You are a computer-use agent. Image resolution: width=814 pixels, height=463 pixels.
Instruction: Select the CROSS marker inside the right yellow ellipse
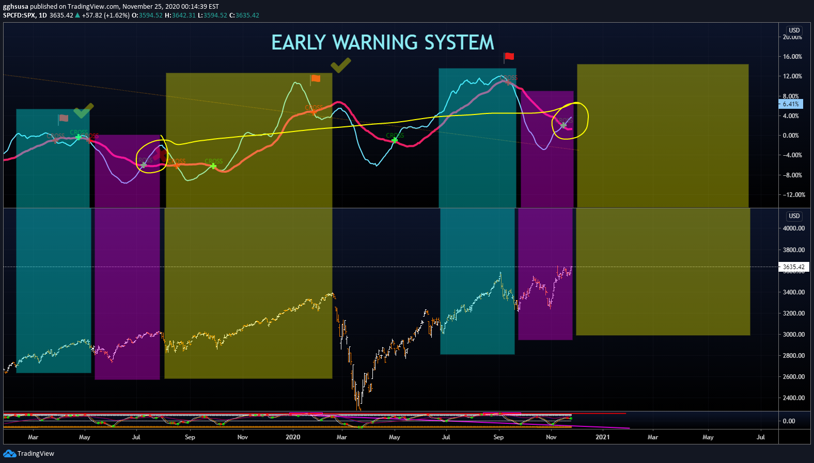point(563,124)
